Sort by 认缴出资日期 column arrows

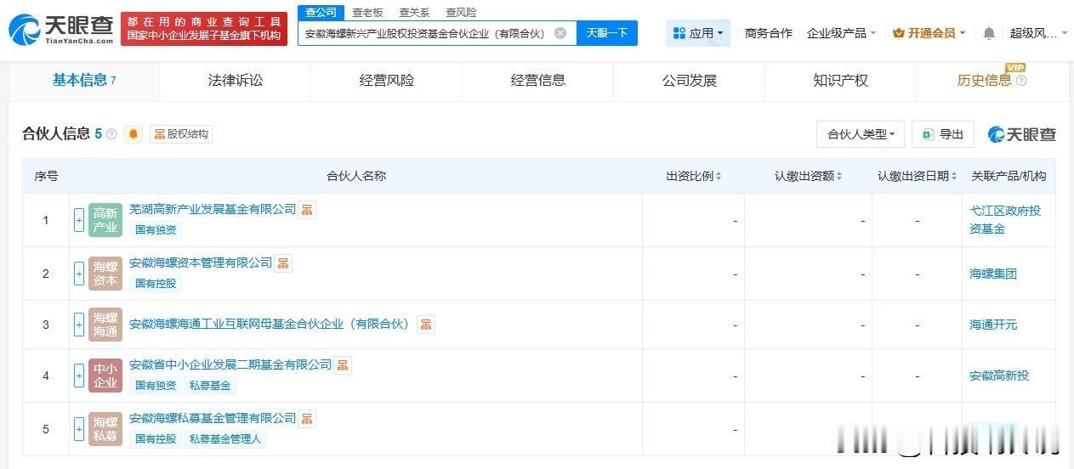click(954, 177)
